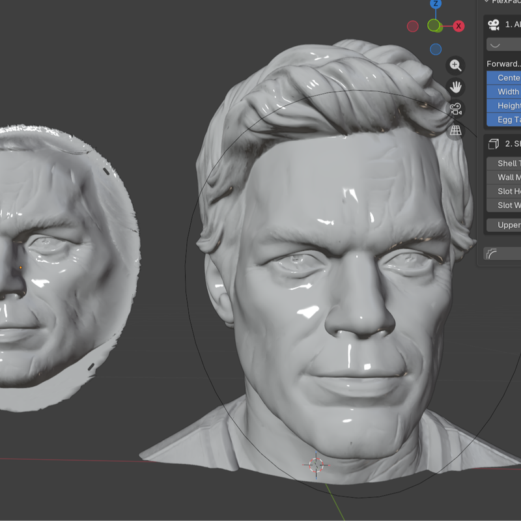This screenshot has height=521, width=521.
Task: Toggle camera view with the camera icon
Action: tap(455, 109)
